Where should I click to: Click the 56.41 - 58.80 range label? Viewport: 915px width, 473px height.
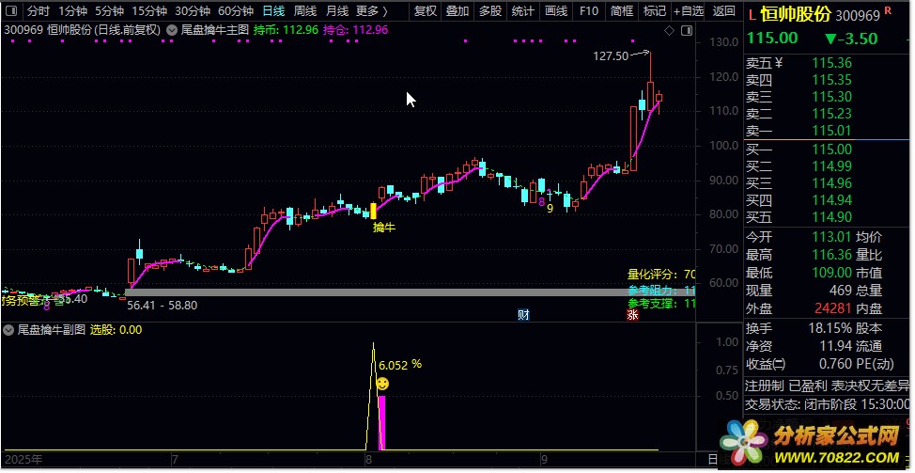(x=162, y=306)
